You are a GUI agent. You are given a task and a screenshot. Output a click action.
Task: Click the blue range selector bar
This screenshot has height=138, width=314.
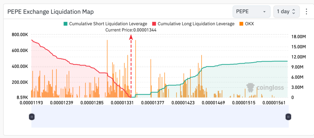(160, 116)
